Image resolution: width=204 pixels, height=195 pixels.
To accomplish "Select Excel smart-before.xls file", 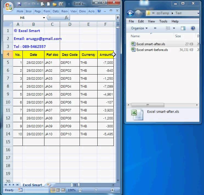I will coord(152,50).
